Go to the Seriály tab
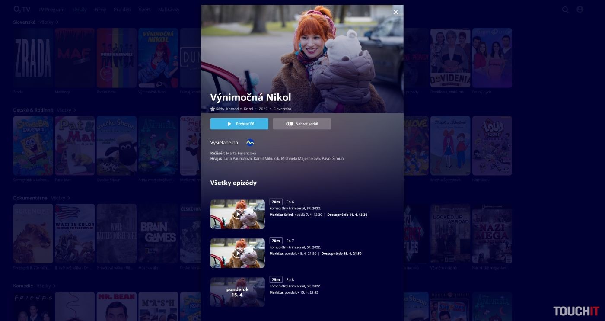 pos(79,10)
